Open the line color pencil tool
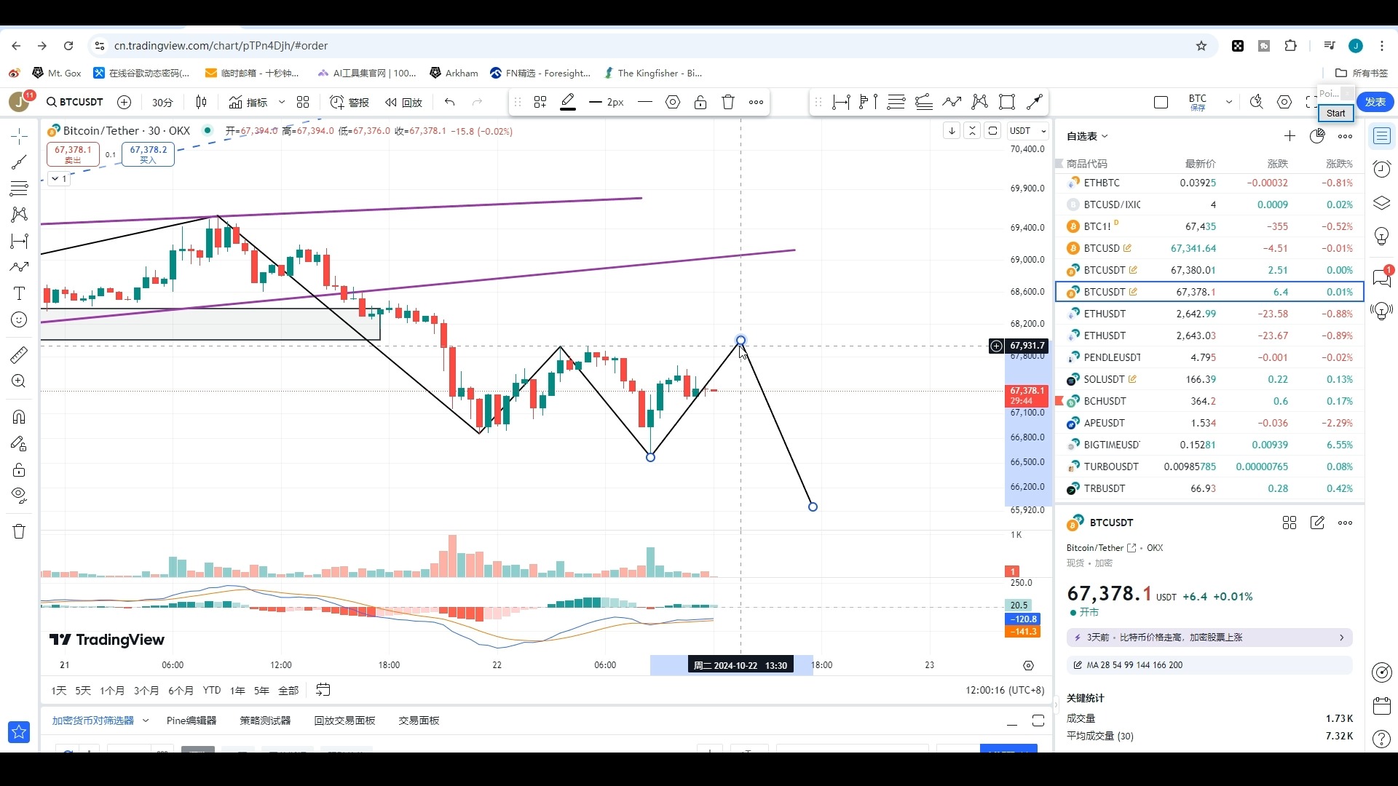This screenshot has height=786, width=1398. click(568, 102)
